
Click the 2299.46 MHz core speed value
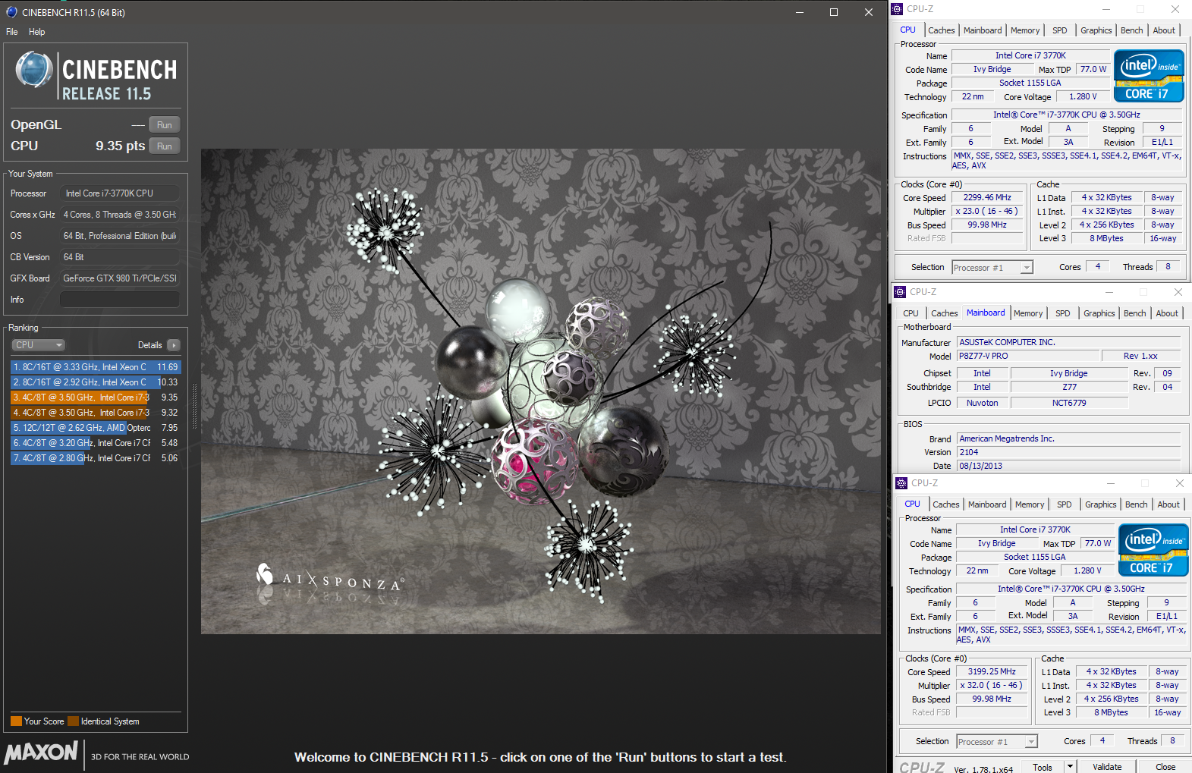coord(987,198)
